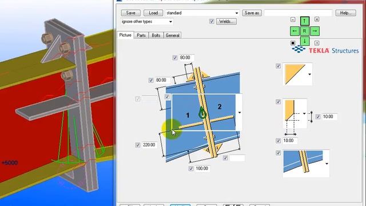Toggle checkbox beside 100.00 field
The image size is (366, 206).
pyautogui.click(x=191, y=169)
